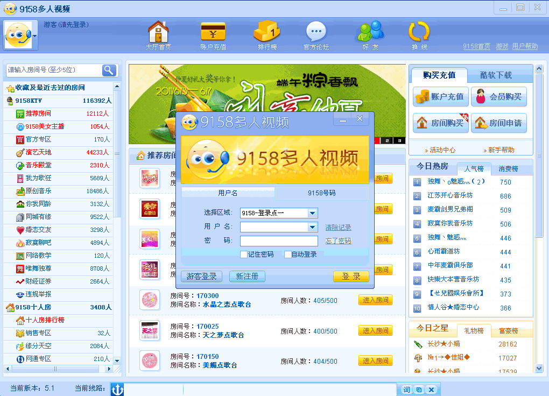Click the room search magnifier icon
Viewport: 549px width, 396px height.
coord(109,70)
